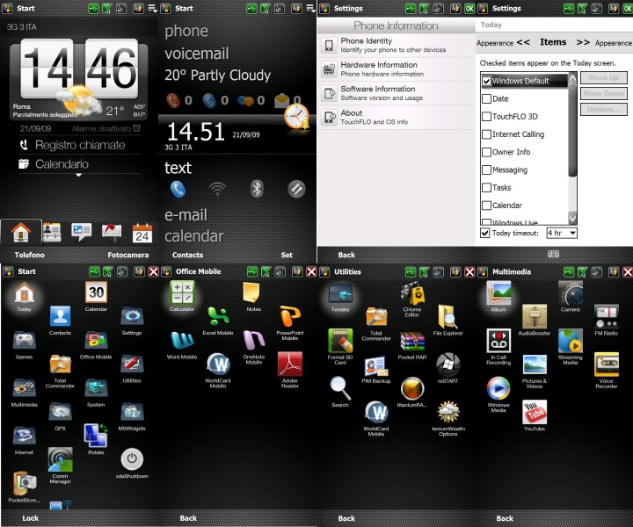Open CHome Editor icon
The image size is (633, 527).
[x=412, y=293]
